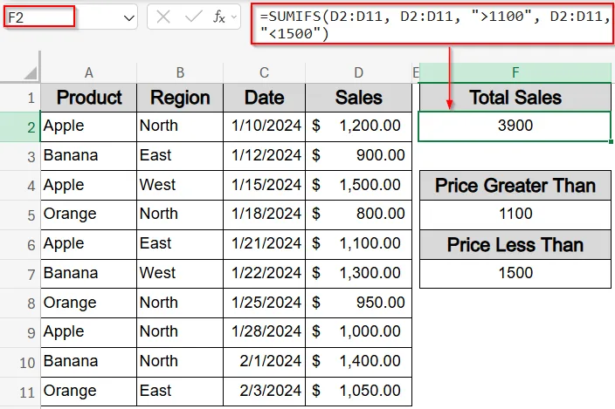Click into the SUMIFS formula bar text

[432, 24]
